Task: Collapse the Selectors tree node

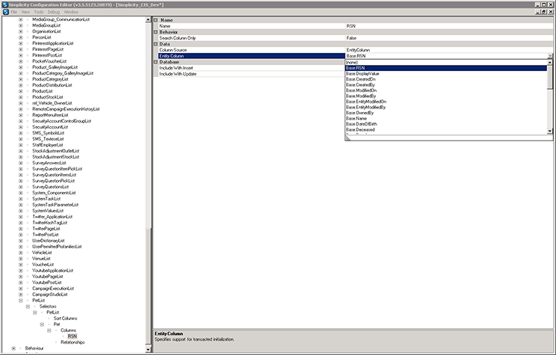Action: point(28,306)
